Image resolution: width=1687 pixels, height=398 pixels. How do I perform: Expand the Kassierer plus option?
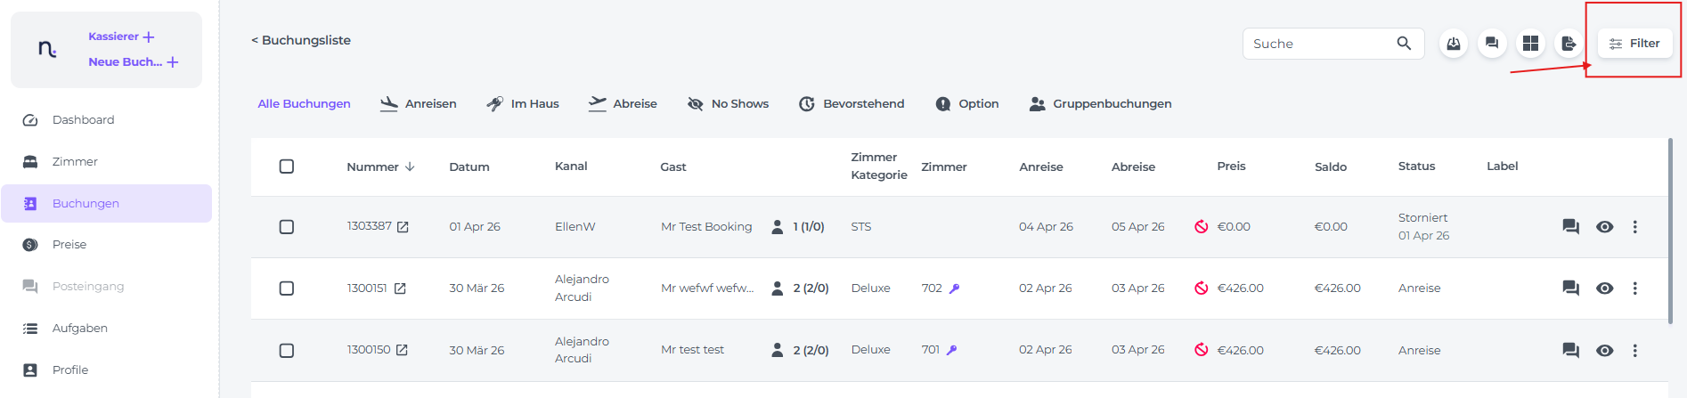coord(149,37)
